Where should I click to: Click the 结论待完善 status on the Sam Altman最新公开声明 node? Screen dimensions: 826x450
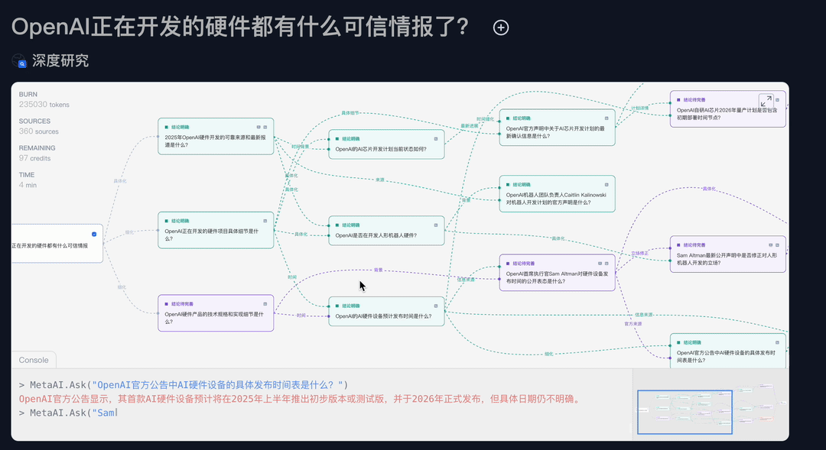694,244
